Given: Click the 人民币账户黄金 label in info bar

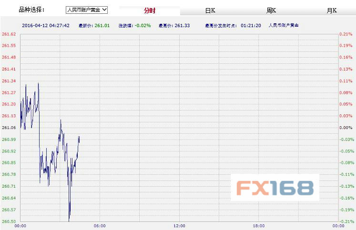Looking at the screenshot, I should click(284, 25).
